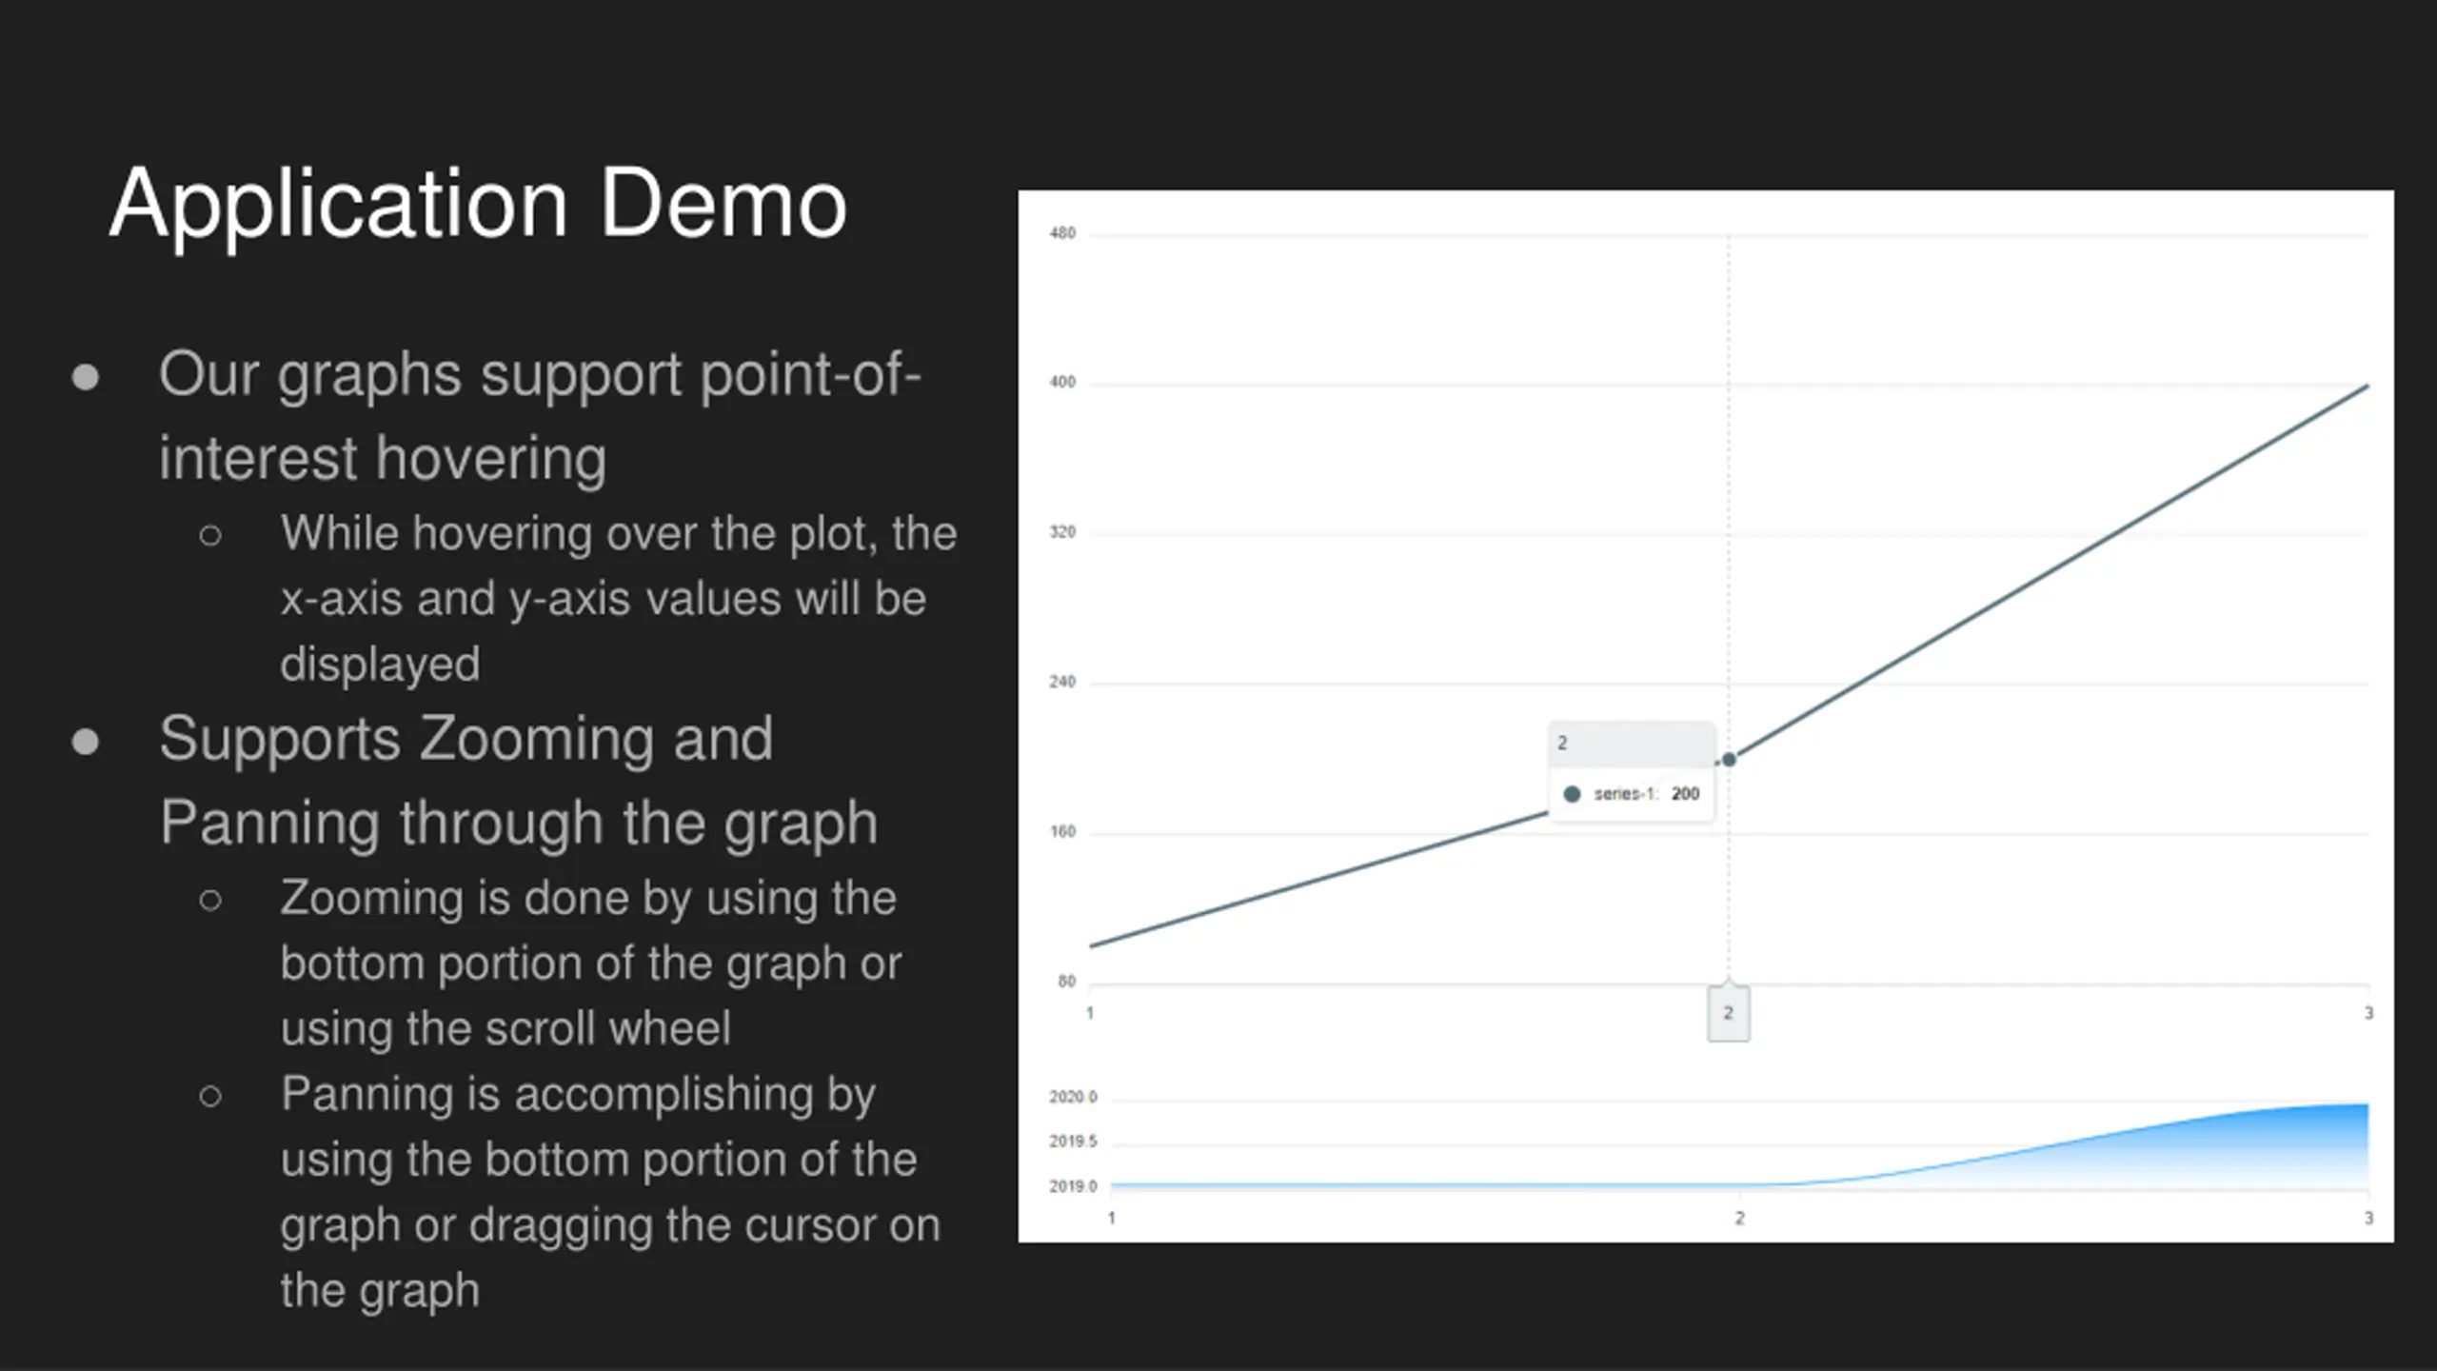This screenshot has width=2437, height=1371.
Task: Click the series-1 tooltip showing 200
Action: 1632,771
